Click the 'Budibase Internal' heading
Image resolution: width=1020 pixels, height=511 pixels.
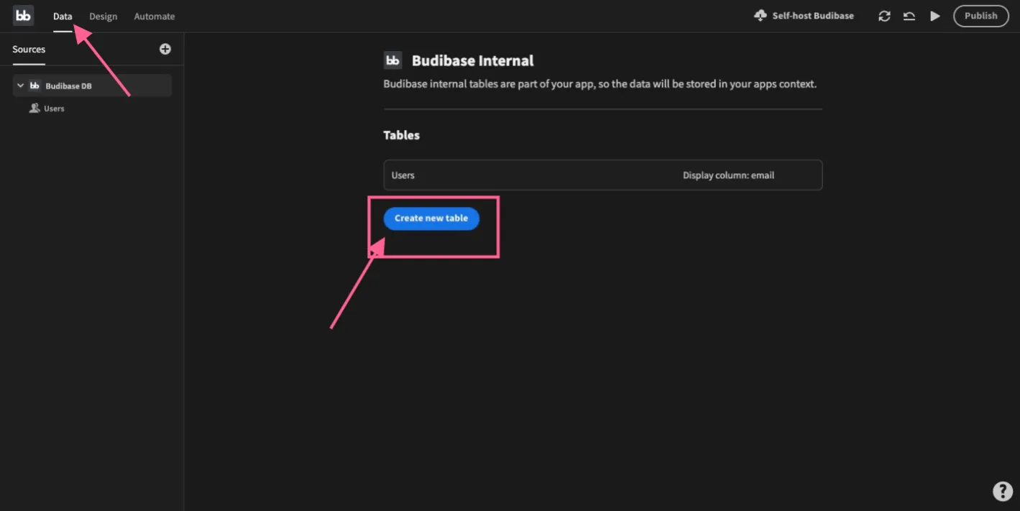tap(473, 61)
